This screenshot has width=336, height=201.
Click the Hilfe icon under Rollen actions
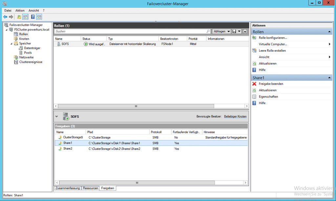click(254, 70)
